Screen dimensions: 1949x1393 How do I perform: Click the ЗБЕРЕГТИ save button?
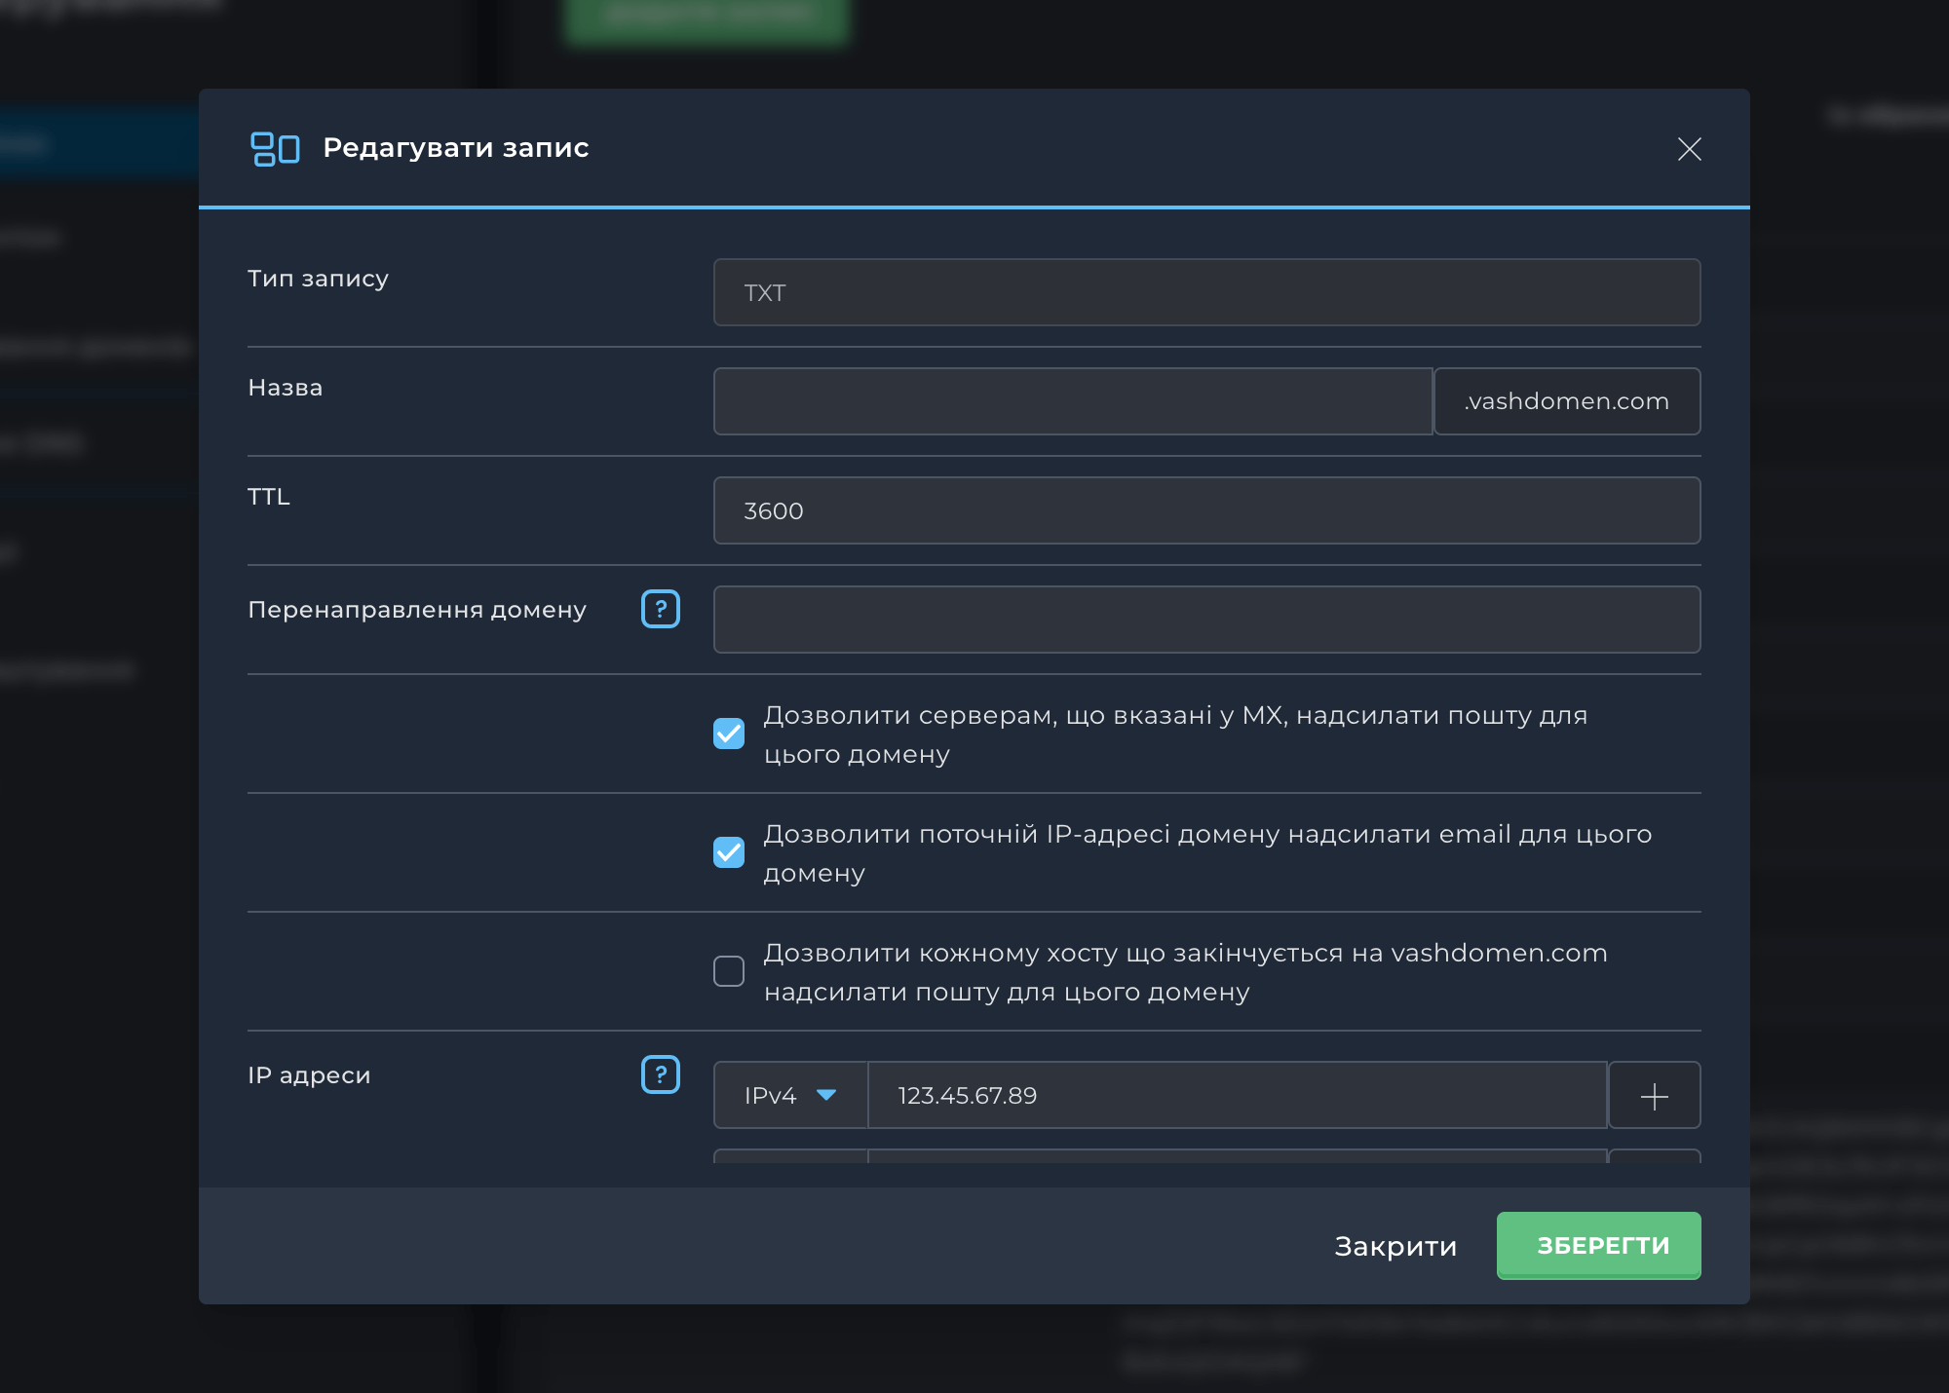click(1598, 1246)
